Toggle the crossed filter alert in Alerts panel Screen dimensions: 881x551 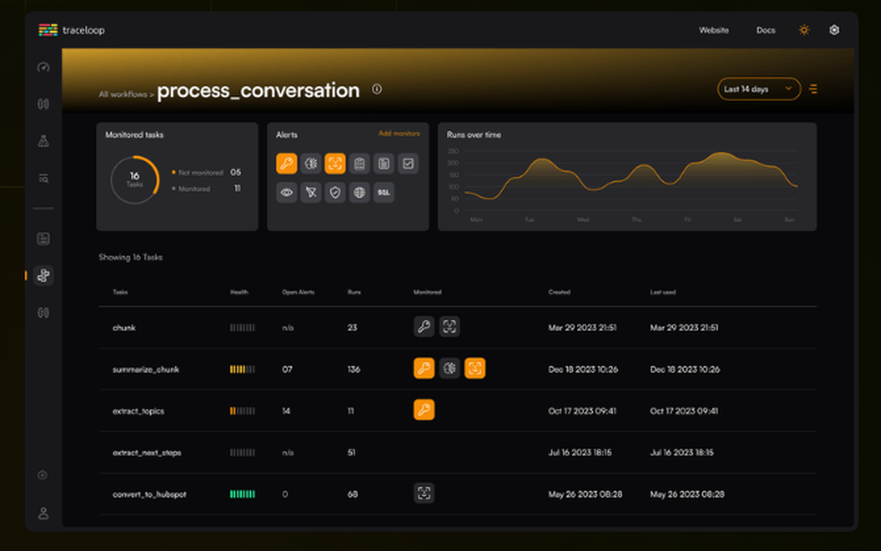[x=311, y=193]
